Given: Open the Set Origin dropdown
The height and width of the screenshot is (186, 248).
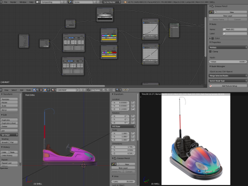Looking at the screenshot, I should tap(9, 135).
